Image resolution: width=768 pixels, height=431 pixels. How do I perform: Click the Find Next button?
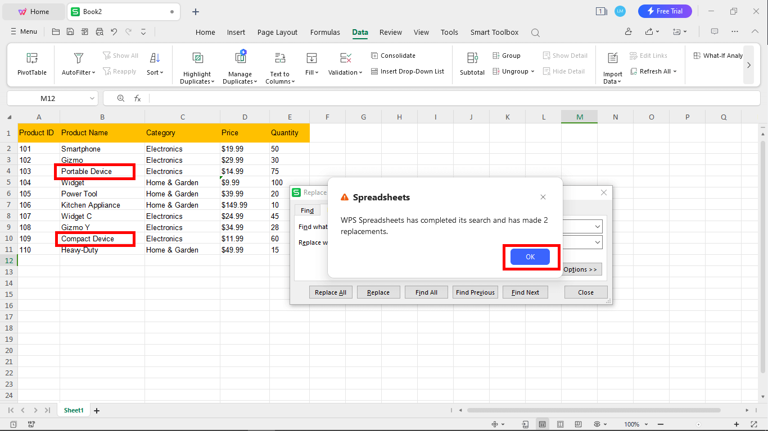525,292
